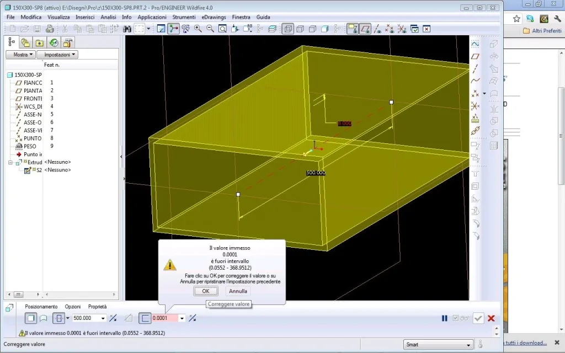
Task: Click the Print icon in toolbar
Action: (x=50, y=29)
